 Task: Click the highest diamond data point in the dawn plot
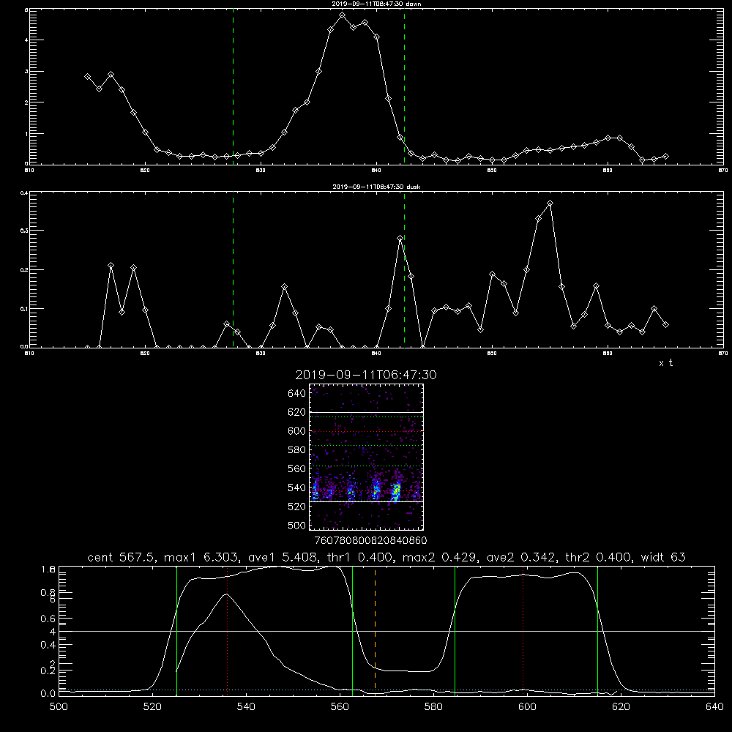(342, 15)
